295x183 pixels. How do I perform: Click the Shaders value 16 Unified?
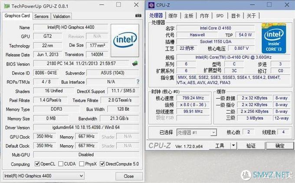[x=54, y=91]
